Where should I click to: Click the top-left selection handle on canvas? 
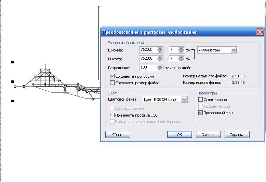12,62
